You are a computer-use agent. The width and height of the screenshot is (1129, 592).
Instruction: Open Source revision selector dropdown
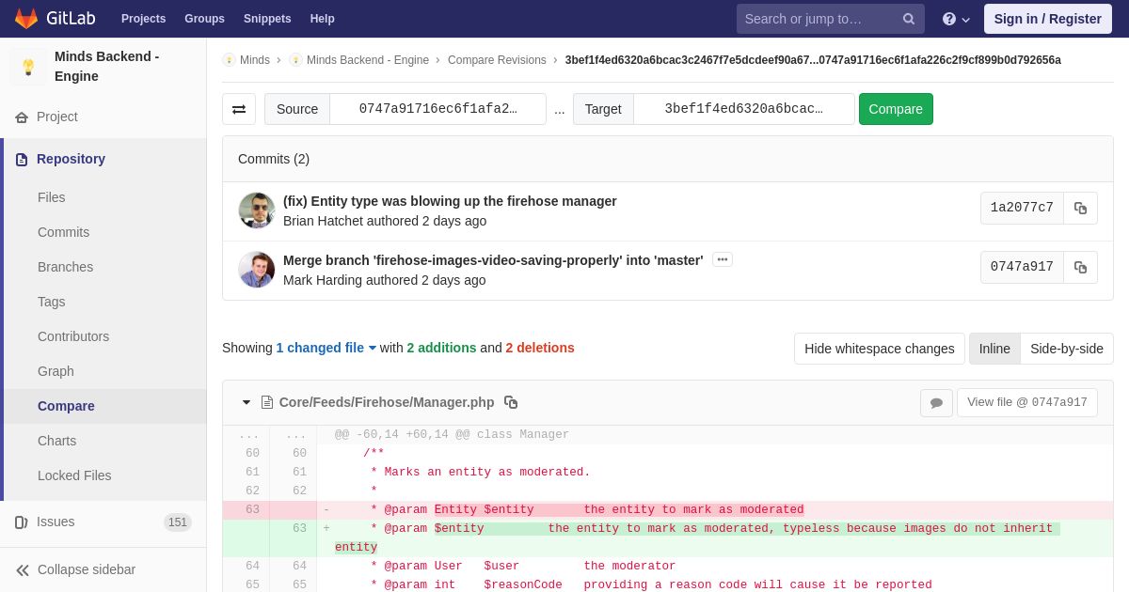click(x=437, y=109)
